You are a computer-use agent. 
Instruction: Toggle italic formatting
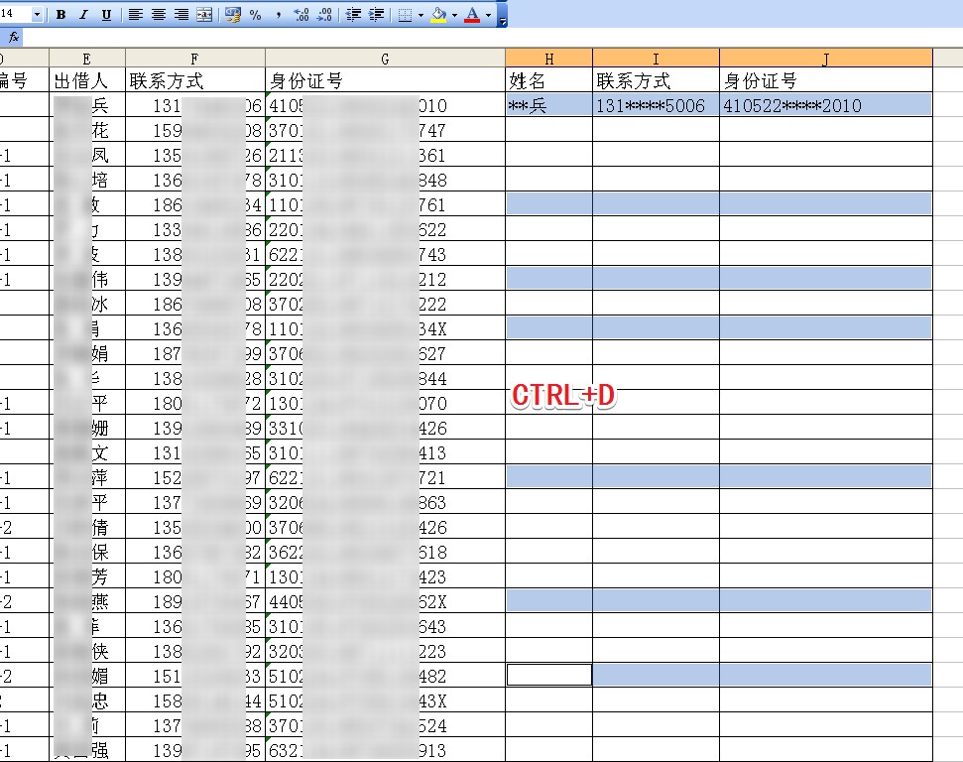pyautogui.click(x=83, y=15)
